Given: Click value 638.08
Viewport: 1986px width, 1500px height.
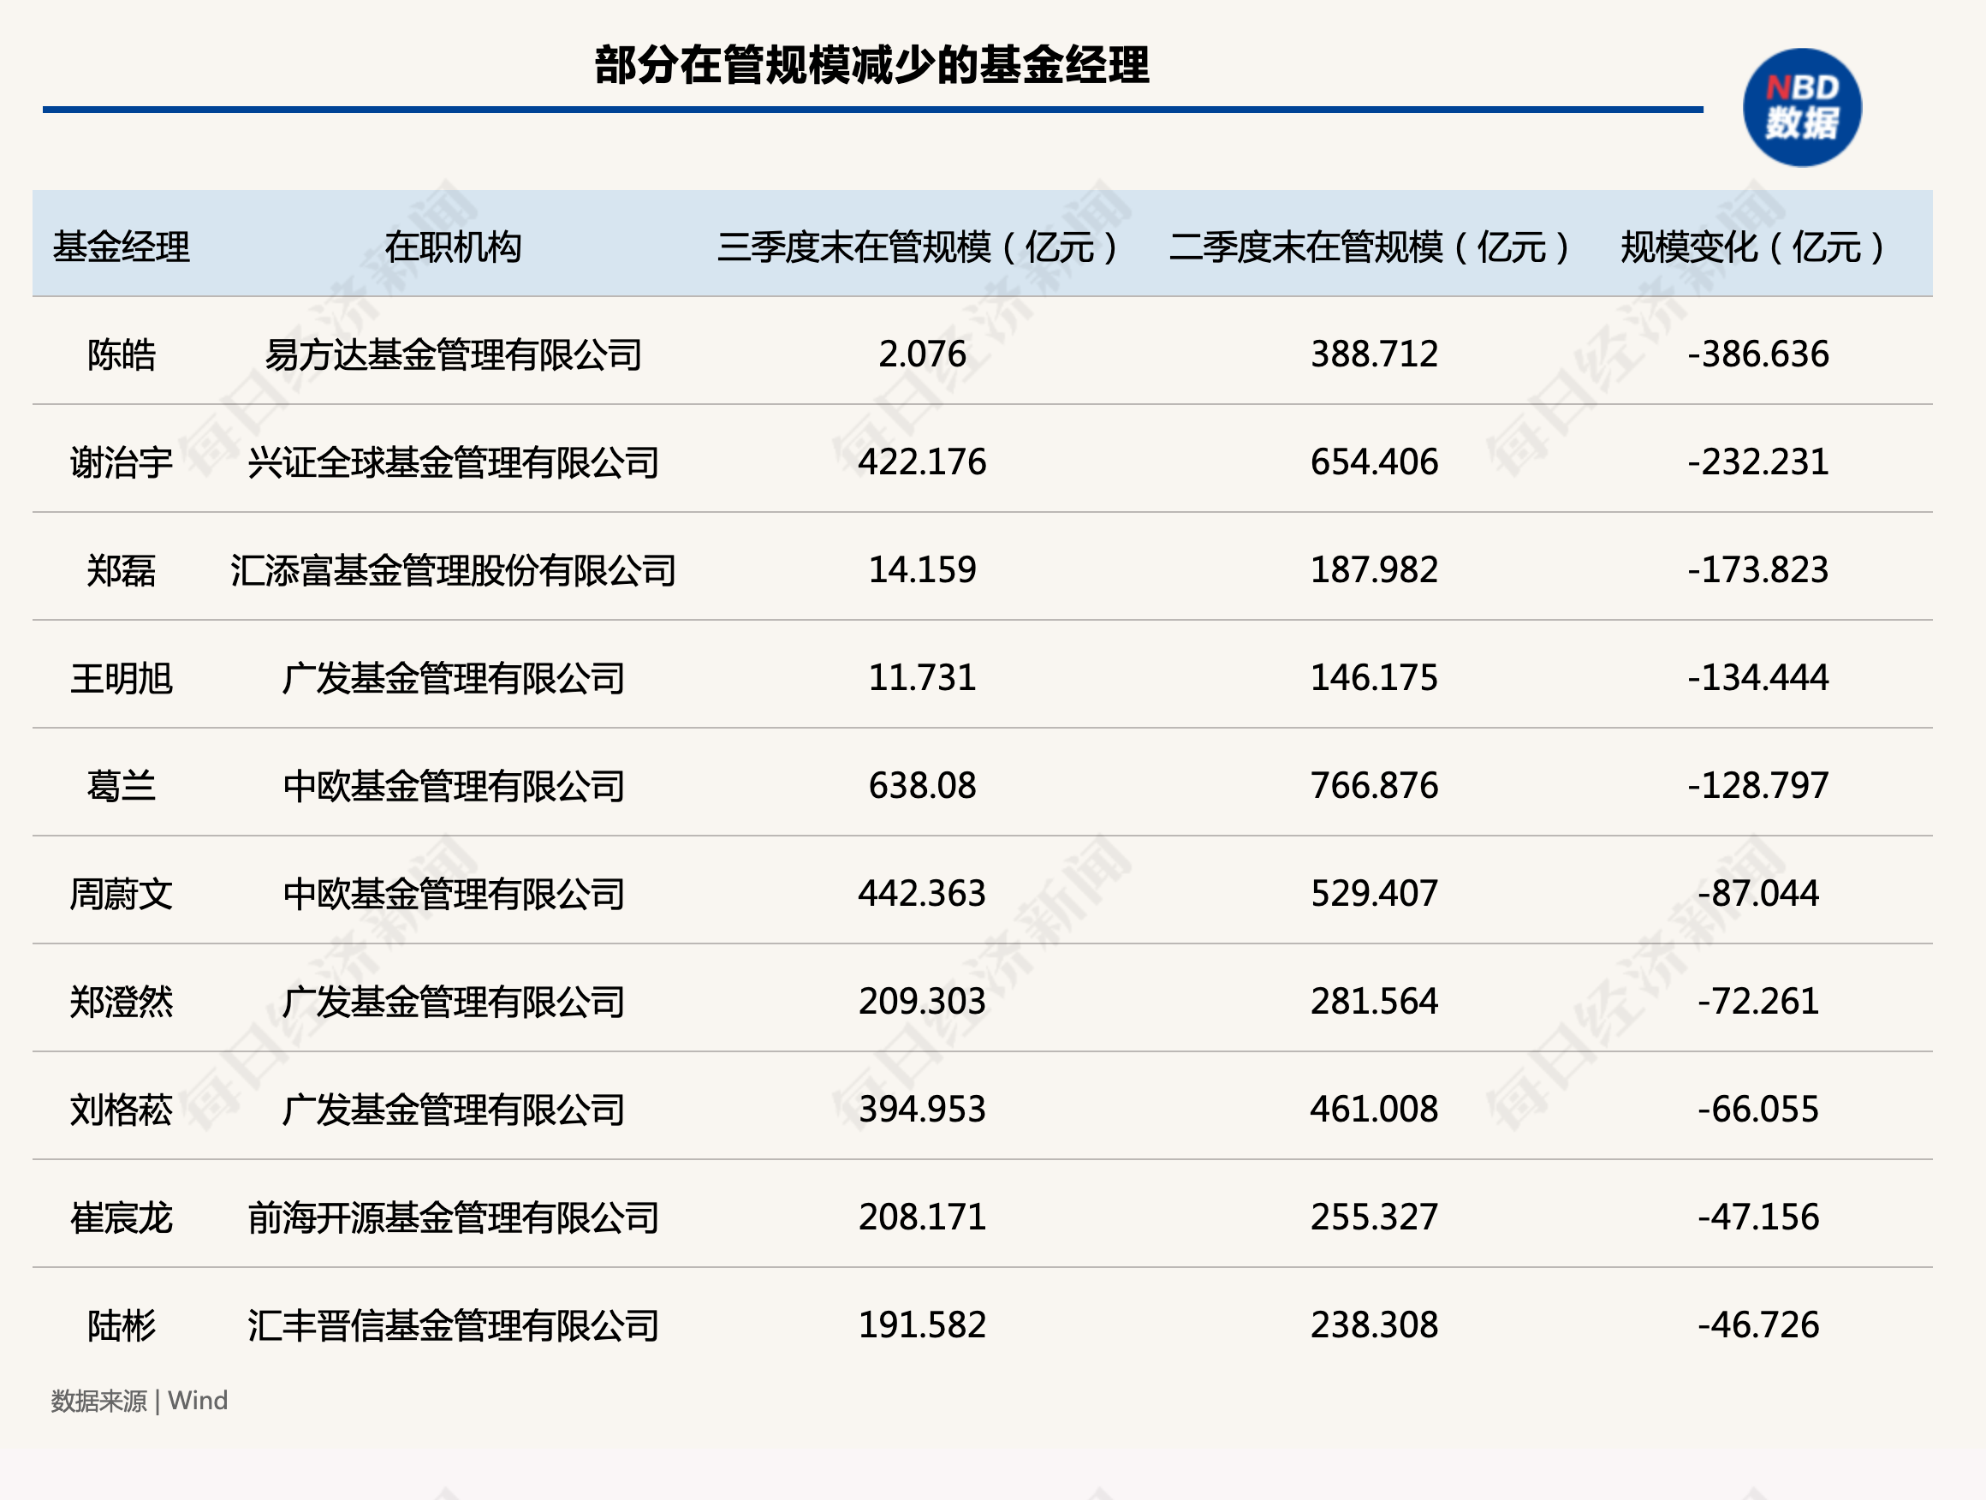Looking at the screenshot, I should pyautogui.click(x=922, y=785).
